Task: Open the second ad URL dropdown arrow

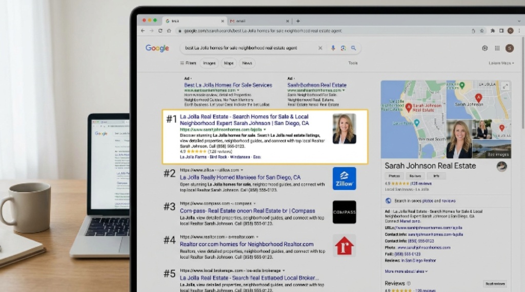Action: pyautogui.click(x=344, y=90)
